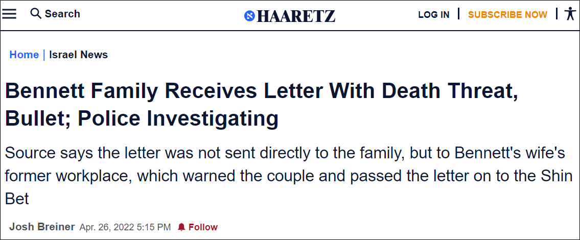The width and height of the screenshot is (580, 240).
Task: Click the Search label in header
Action: pos(62,14)
